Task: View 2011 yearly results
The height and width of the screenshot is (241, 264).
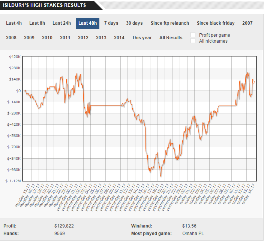Action: click(x=65, y=38)
